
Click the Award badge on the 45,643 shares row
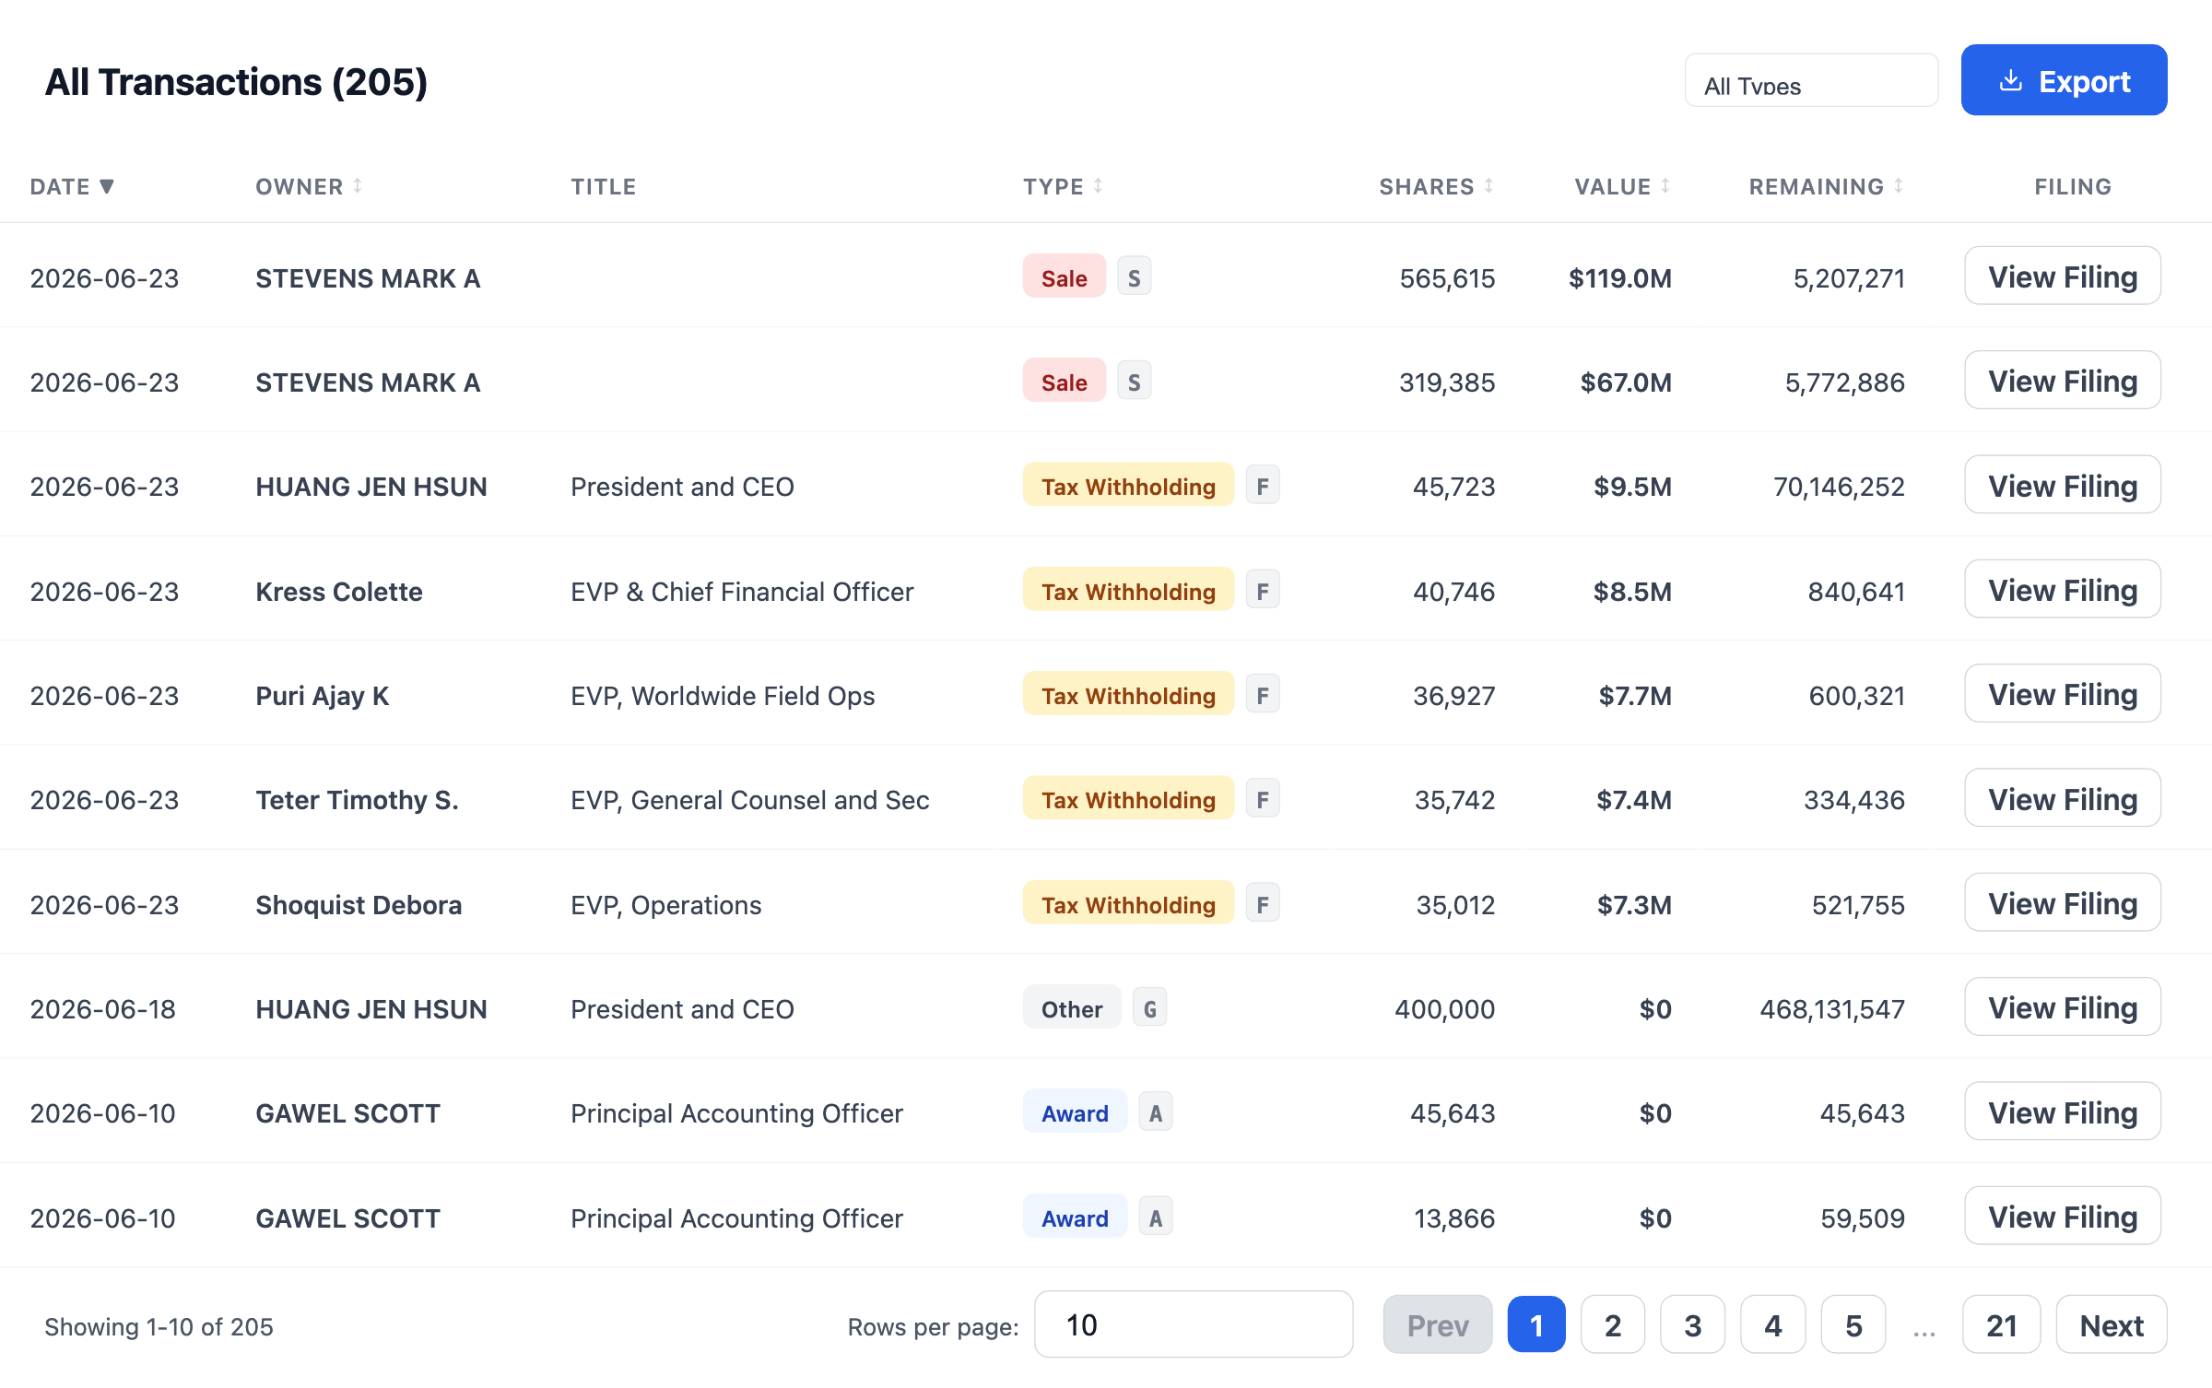coord(1075,1112)
